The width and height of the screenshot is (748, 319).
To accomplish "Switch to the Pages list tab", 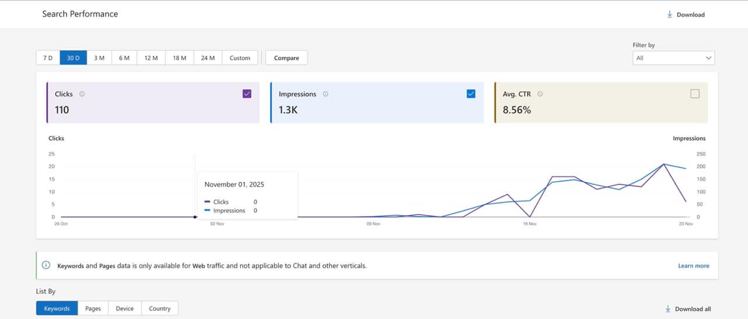I will pyautogui.click(x=93, y=309).
